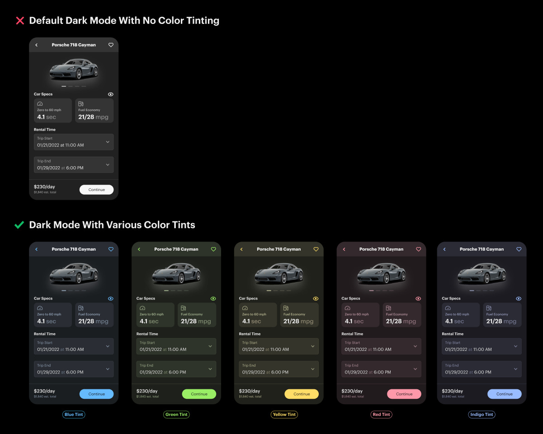Image resolution: width=543 pixels, height=434 pixels.
Task: Open Trip Start dropdown in Yellow Tint mockup
Action: coord(279,346)
